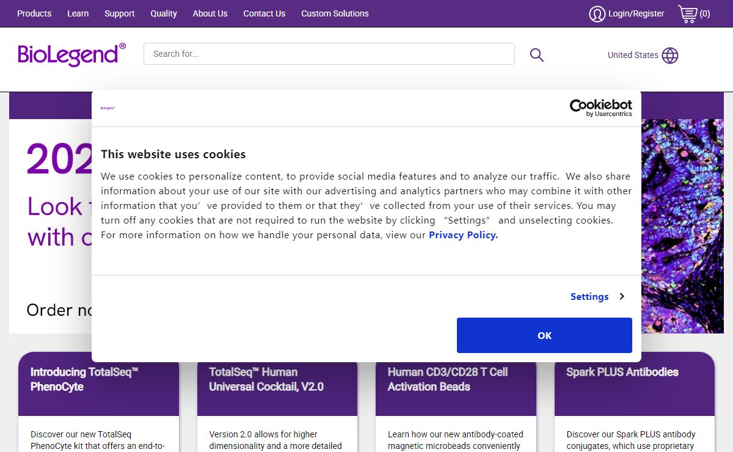
Task: Accept cookies with the OK button
Action: click(x=544, y=335)
